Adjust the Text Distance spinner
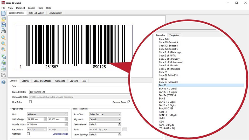The height and width of the screenshot is (140, 249). (119, 124)
